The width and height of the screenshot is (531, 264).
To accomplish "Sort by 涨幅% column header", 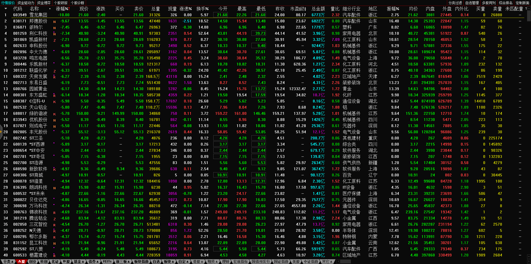I will click(x=62, y=9).
